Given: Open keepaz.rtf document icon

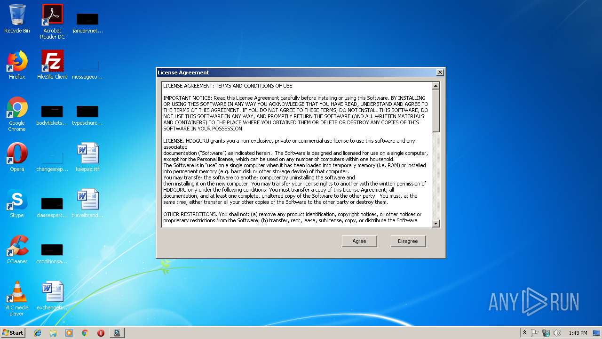Looking at the screenshot, I should coord(87,157).
